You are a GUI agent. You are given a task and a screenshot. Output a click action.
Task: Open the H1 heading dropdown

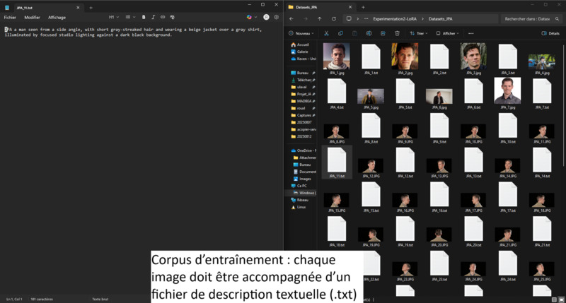(x=113, y=17)
